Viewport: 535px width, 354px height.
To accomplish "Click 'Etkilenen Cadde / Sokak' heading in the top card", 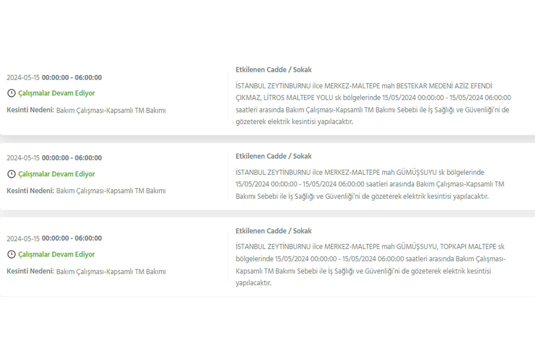I will tap(273, 70).
